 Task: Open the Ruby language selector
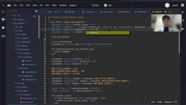tap(160, 102)
